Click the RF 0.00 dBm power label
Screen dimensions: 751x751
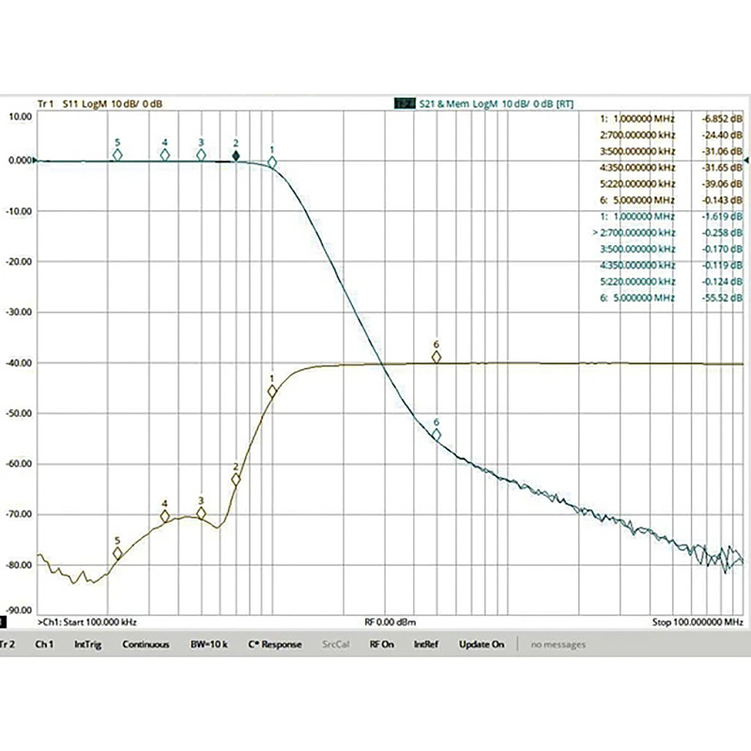click(390, 622)
